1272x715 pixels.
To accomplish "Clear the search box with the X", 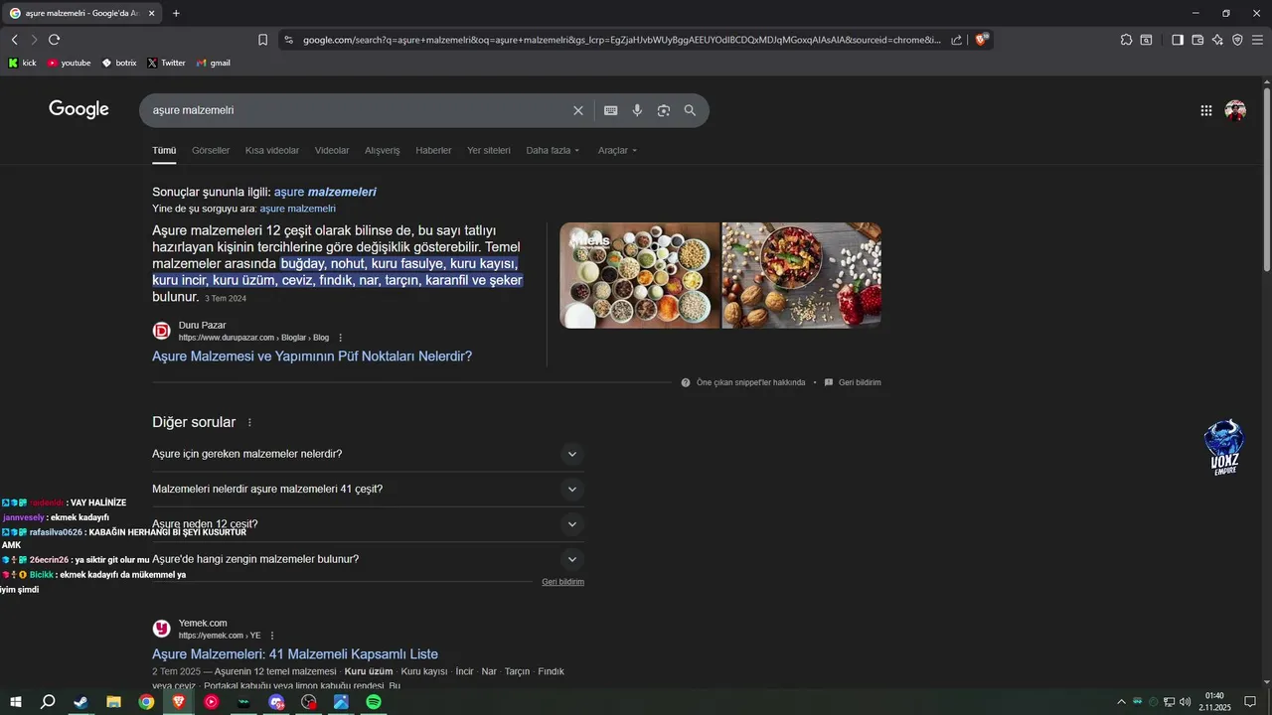I will point(578,110).
